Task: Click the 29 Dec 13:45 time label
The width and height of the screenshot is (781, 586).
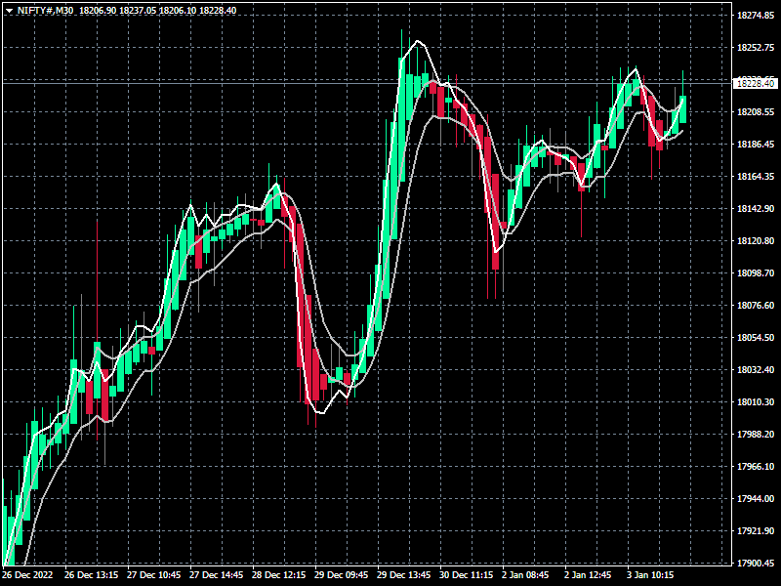Action: click(403, 575)
